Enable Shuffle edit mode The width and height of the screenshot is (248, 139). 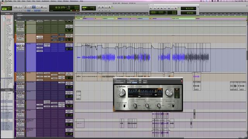pyautogui.click(x=4, y=7)
